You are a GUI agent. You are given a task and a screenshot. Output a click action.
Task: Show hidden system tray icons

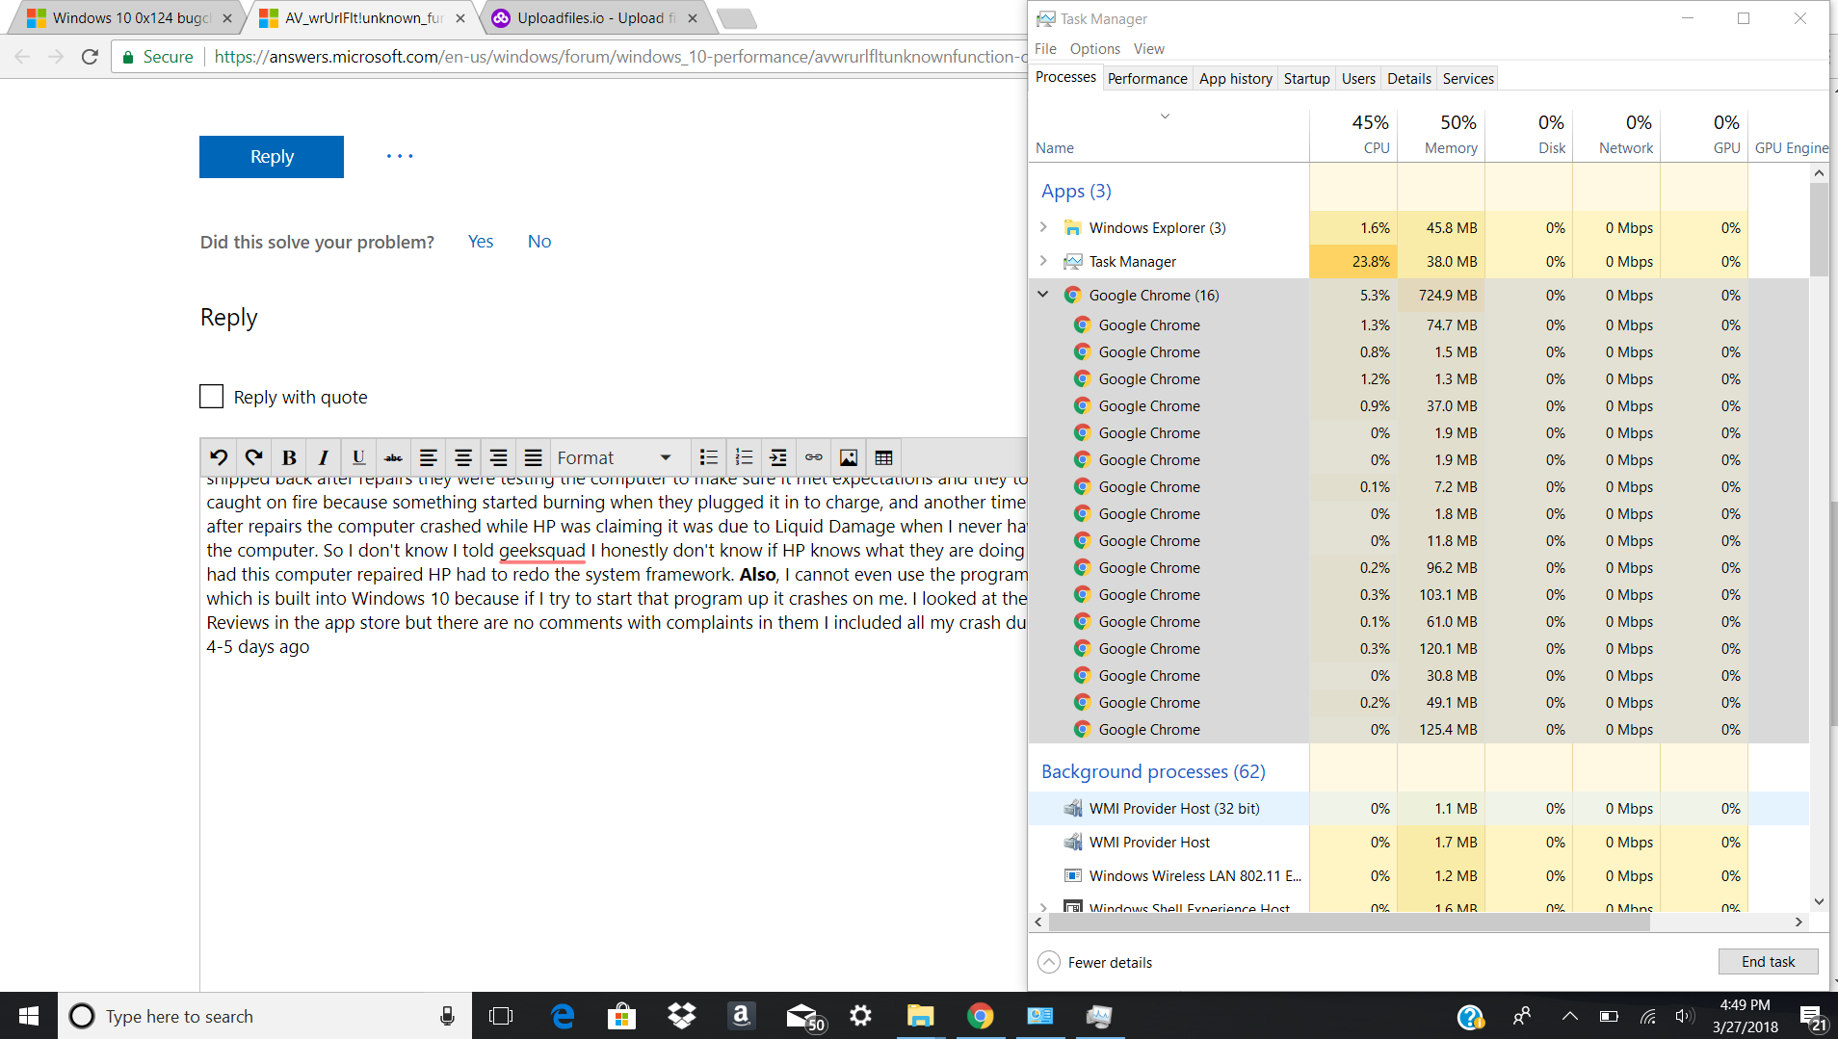click(x=1569, y=1016)
